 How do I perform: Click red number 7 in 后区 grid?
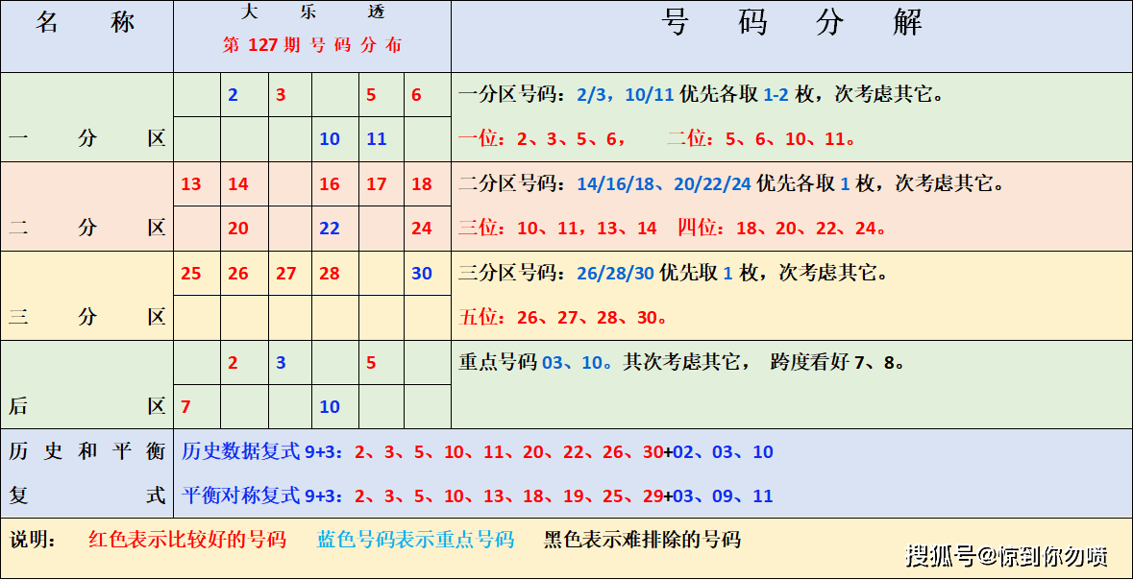185,406
